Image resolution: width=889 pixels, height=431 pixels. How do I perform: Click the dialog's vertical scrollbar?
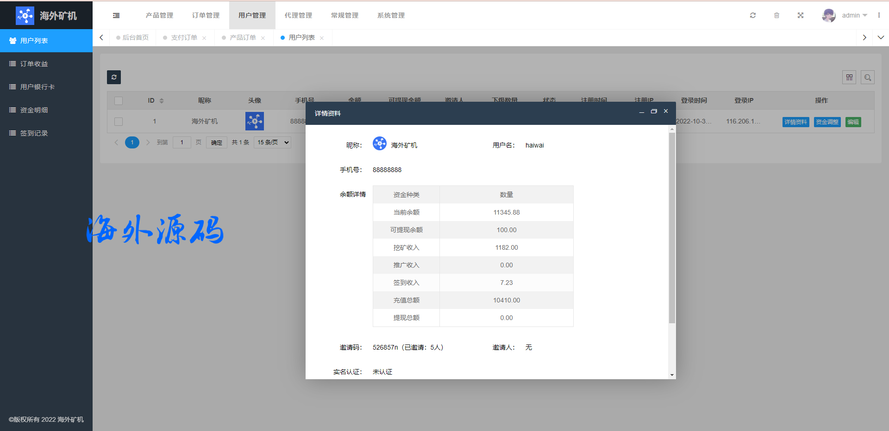pos(672,227)
